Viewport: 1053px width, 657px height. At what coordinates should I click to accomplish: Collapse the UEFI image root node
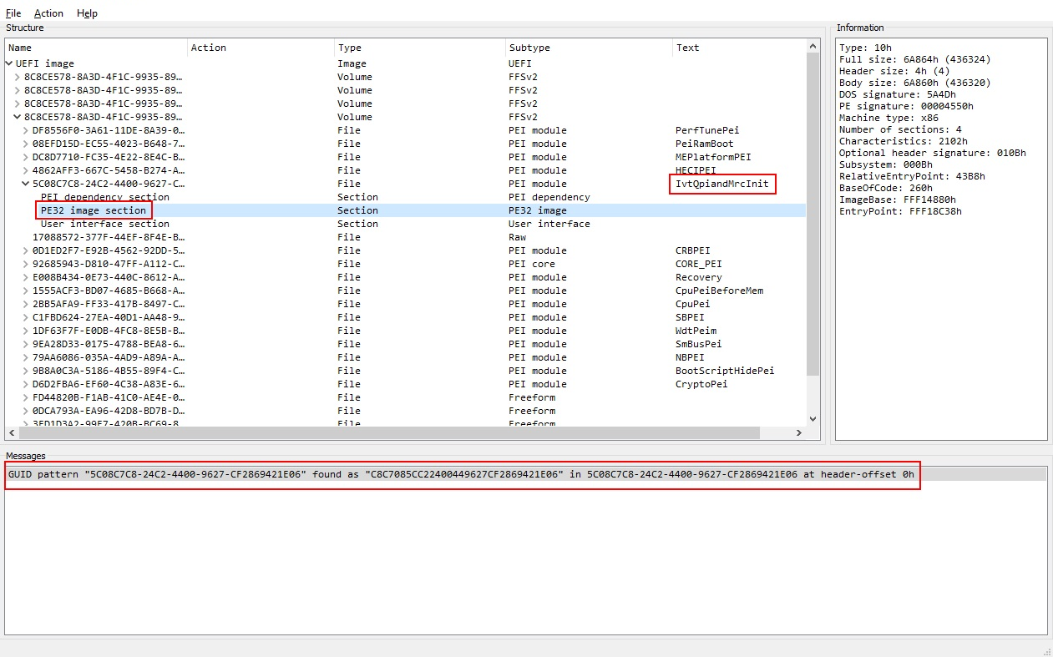tap(9, 63)
